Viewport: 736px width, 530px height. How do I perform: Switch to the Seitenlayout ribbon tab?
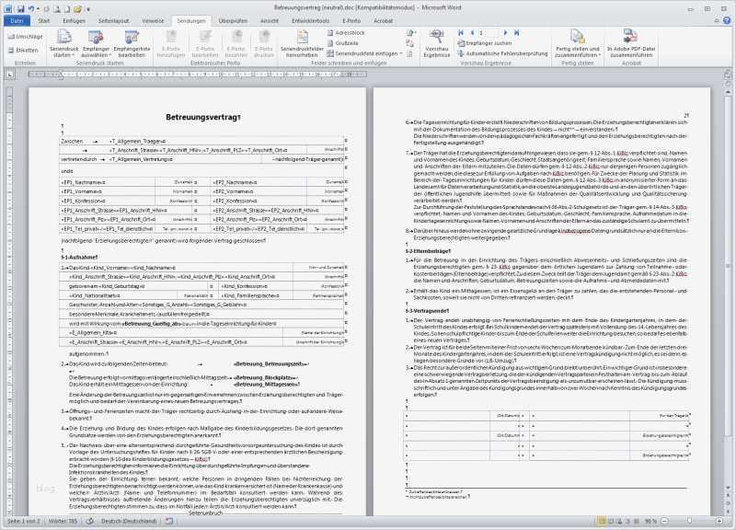pos(113,20)
